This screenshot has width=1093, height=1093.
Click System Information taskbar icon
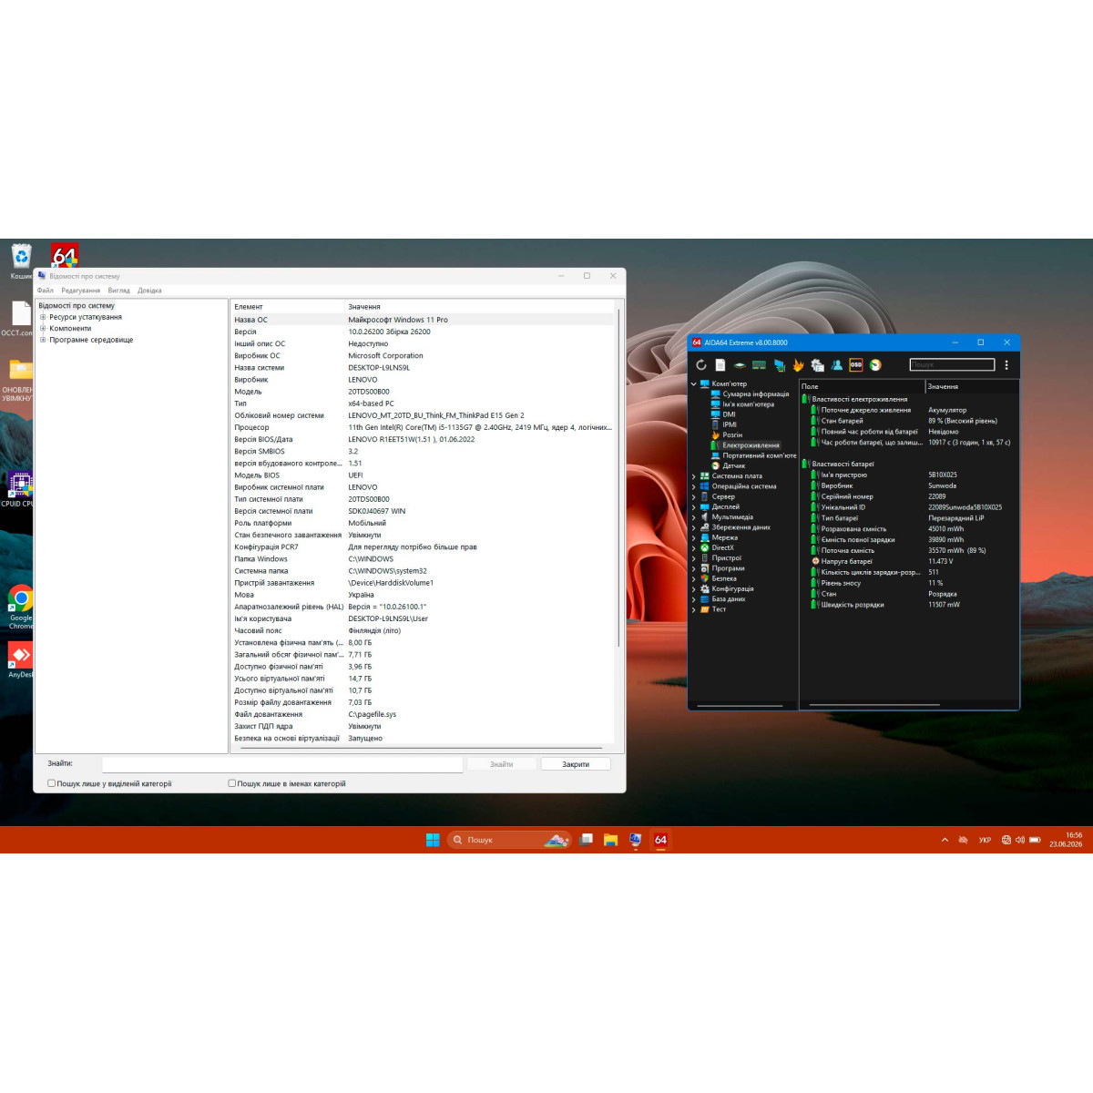point(636,840)
